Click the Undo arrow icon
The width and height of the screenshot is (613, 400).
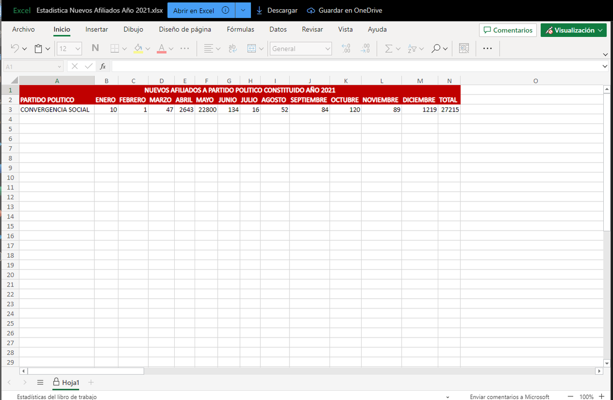15,49
